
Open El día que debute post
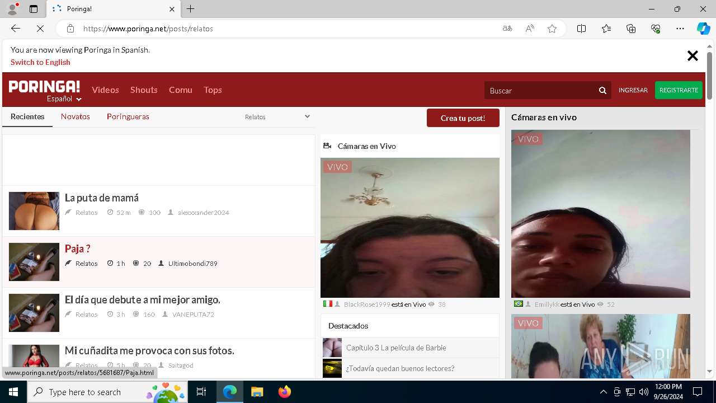[143, 299]
